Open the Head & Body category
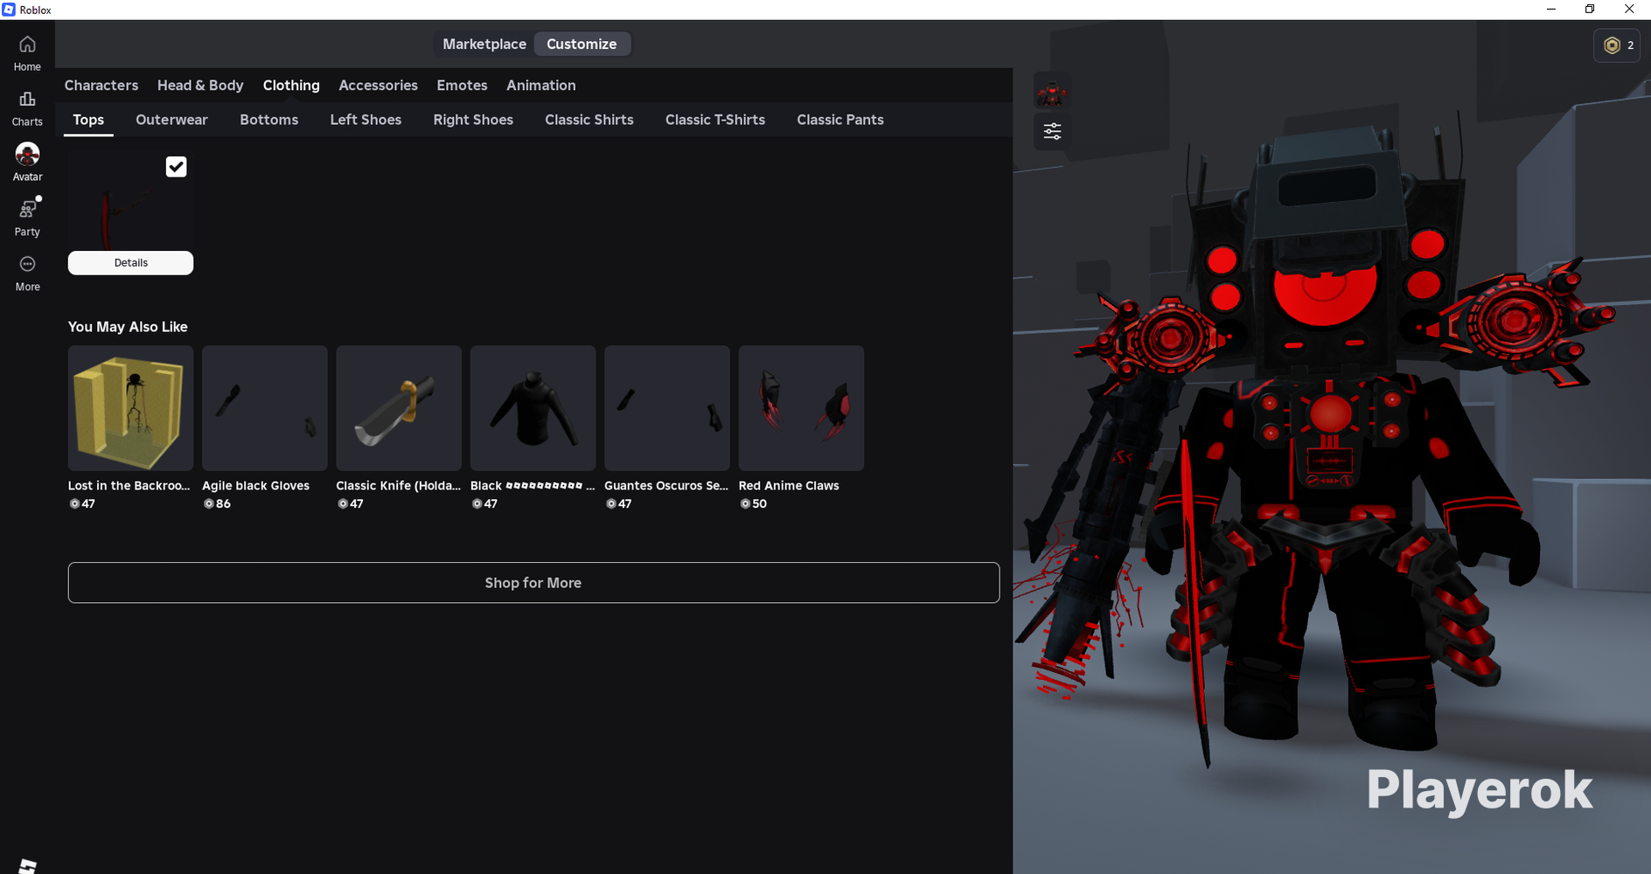Image resolution: width=1651 pixels, height=874 pixels. coord(200,85)
